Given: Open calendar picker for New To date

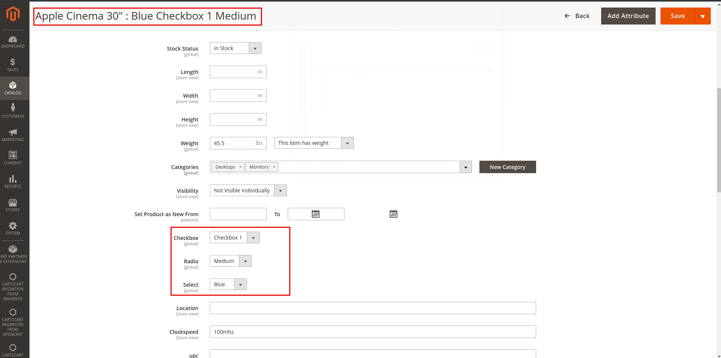Looking at the screenshot, I should tap(316, 214).
